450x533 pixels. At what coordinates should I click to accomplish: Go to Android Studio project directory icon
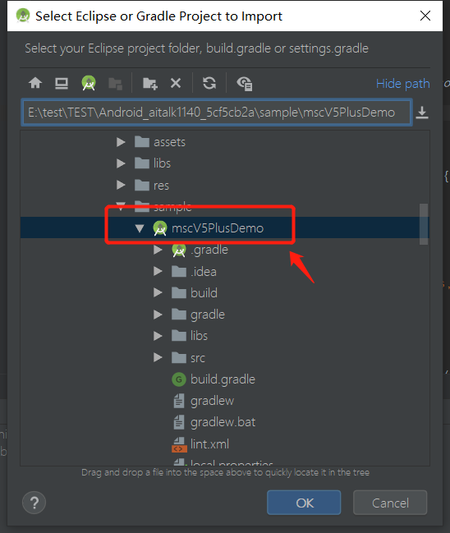click(89, 83)
